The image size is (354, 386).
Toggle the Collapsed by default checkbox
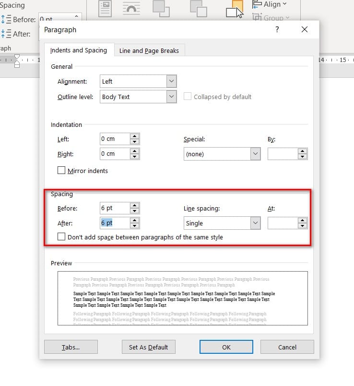click(x=188, y=97)
